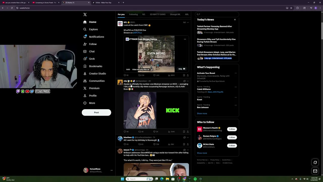Click the Post button
This screenshot has height=182, width=323.
tap(96, 112)
